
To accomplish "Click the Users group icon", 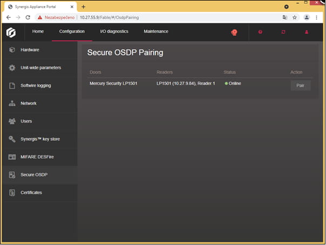I will (12, 121).
